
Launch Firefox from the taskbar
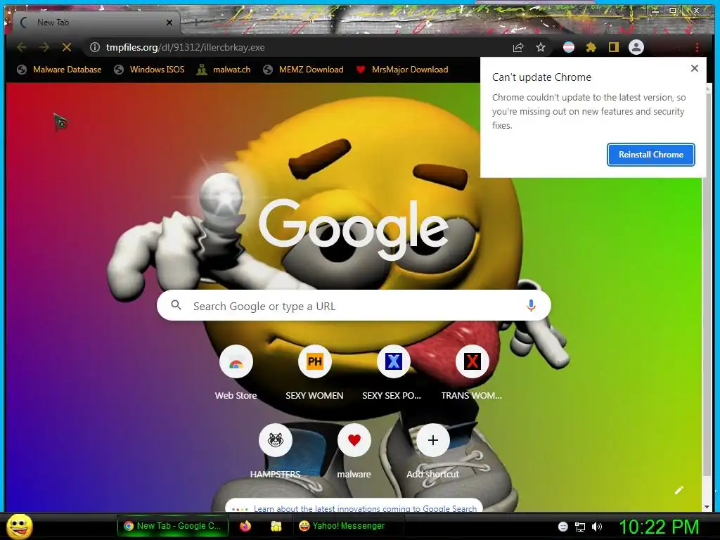(x=245, y=526)
